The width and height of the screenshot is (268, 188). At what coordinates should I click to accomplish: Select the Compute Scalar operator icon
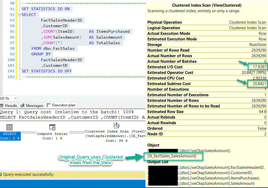52,127
